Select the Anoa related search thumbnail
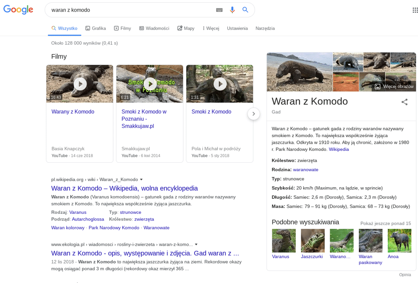Image resolution: width=418 pixels, height=283 pixels. click(399, 241)
